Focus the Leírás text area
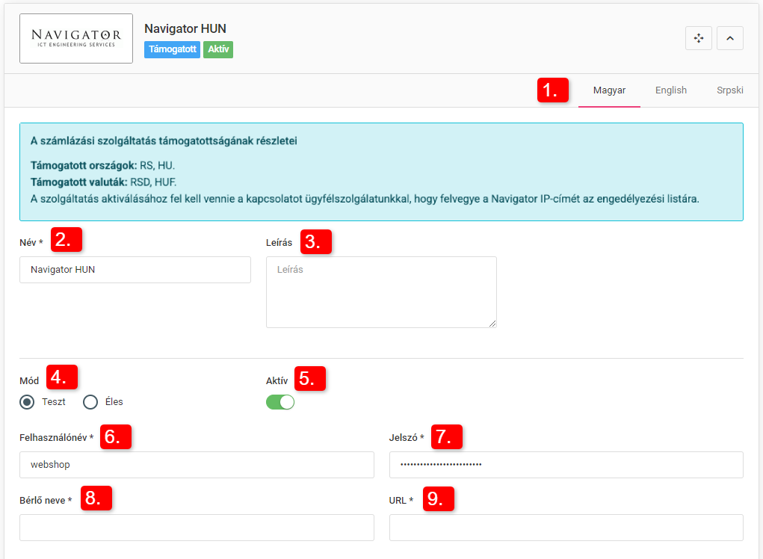Screen dimensions: 763x559 [x=380, y=291]
